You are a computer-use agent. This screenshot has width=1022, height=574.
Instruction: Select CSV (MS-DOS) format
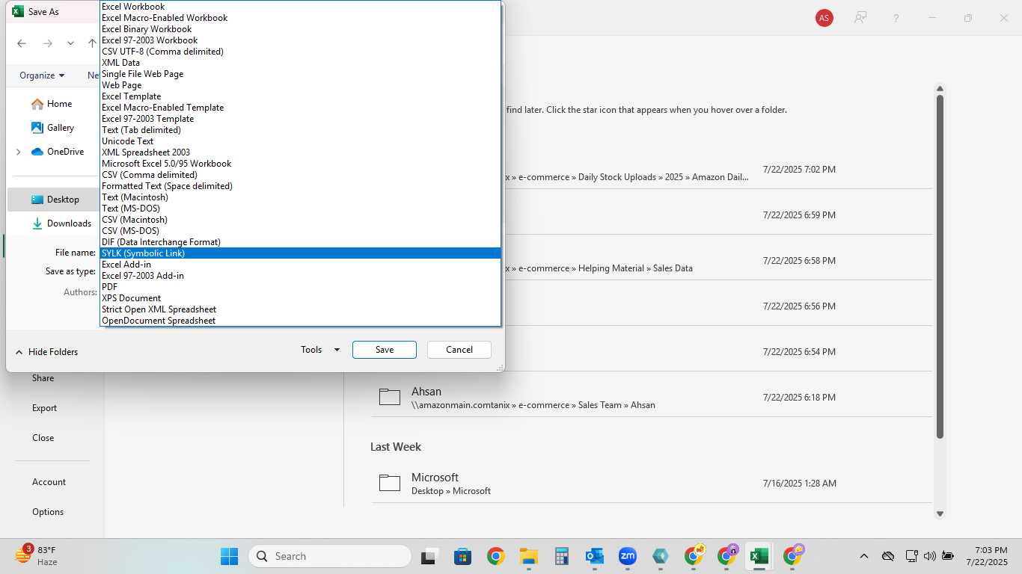pos(300,231)
